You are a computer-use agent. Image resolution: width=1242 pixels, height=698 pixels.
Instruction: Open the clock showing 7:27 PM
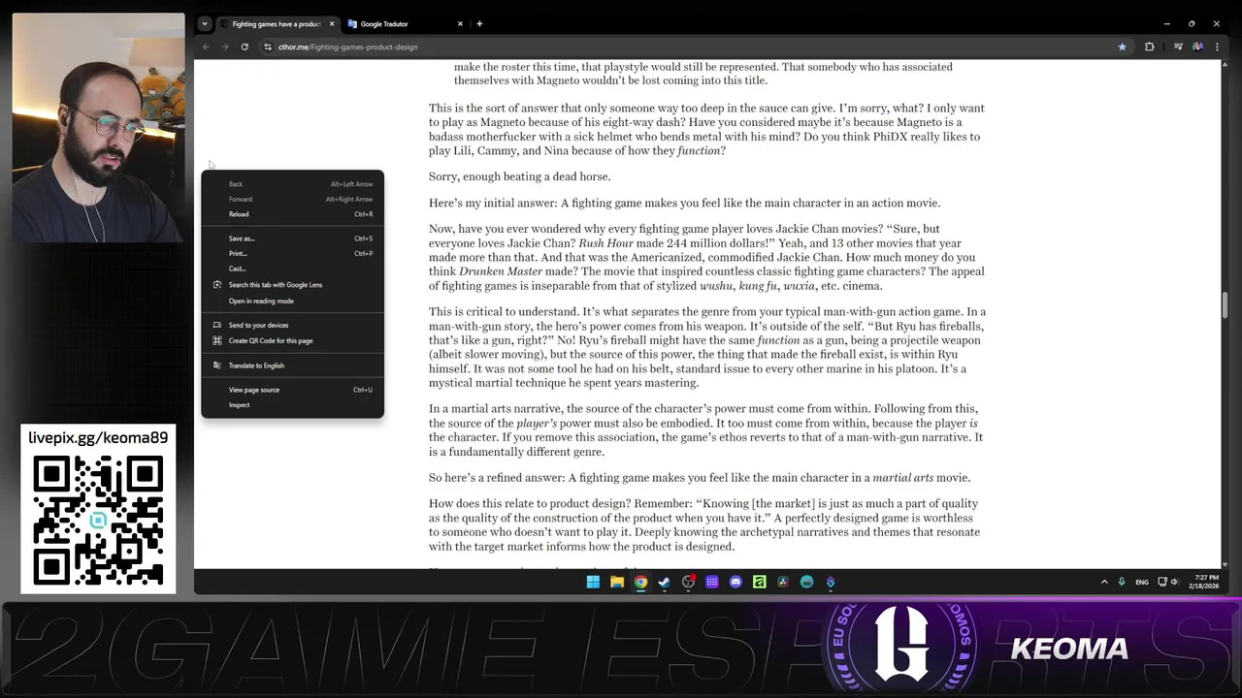[x=1206, y=582]
